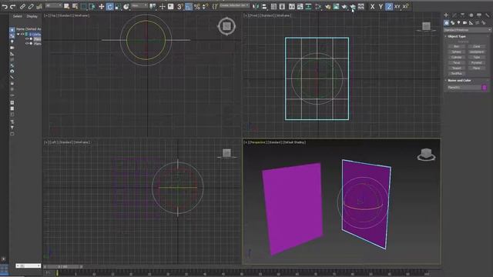Toggle Percent Snap
This screenshot has width=493, height=277.
(197, 7)
